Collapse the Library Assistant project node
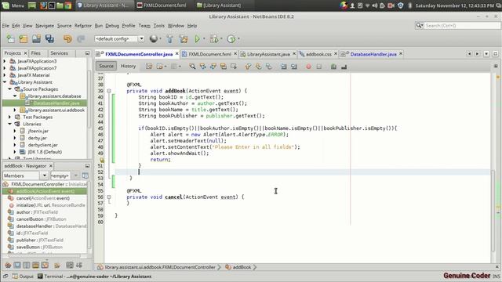The width and height of the screenshot is (502, 282). click(5, 82)
